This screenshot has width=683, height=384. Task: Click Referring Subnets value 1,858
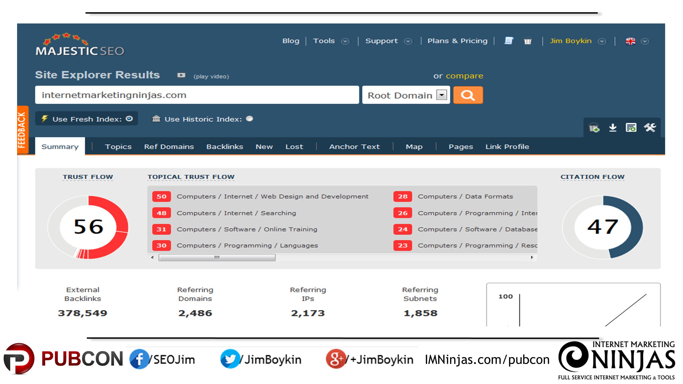click(420, 313)
